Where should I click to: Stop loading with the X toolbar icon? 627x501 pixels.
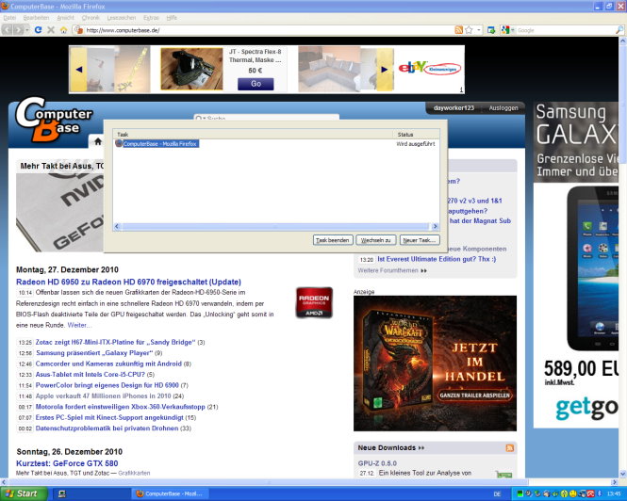point(51,30)
